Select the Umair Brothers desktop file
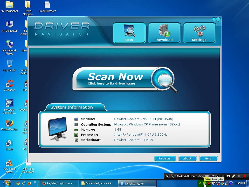This screenshot has height=187, width=249. pos(47,7)
